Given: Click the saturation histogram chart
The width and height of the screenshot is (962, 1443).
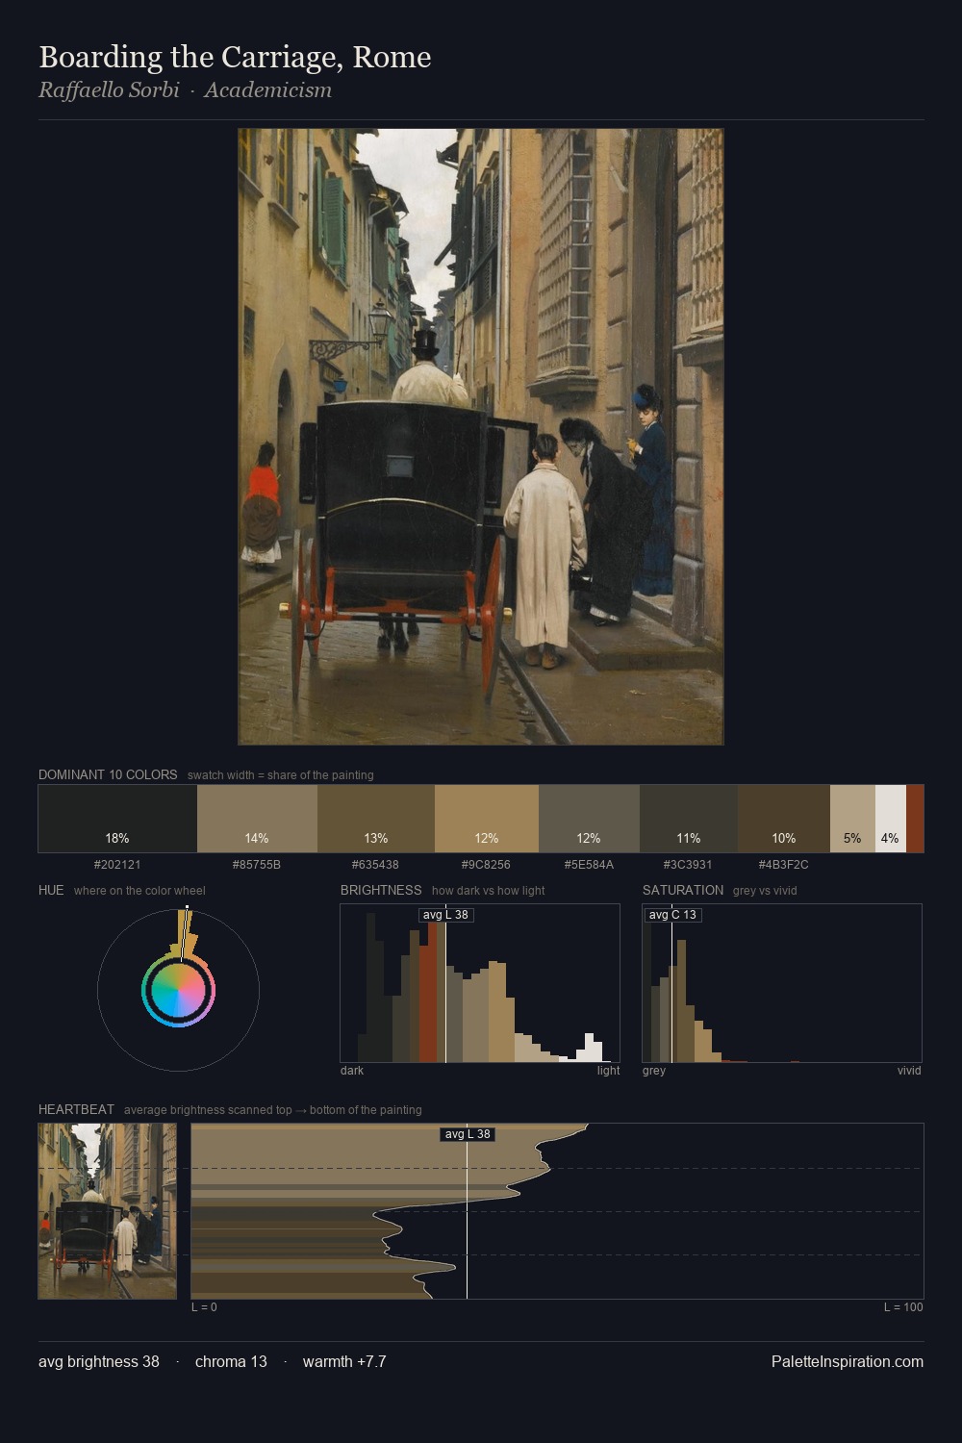Looking at the screenshot, I should click(x=782, y=983).
